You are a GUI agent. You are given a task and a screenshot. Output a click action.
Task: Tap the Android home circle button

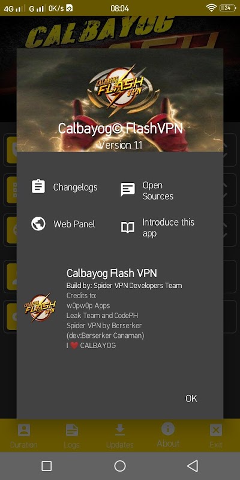pyautogui.click(x=120, y=466)
